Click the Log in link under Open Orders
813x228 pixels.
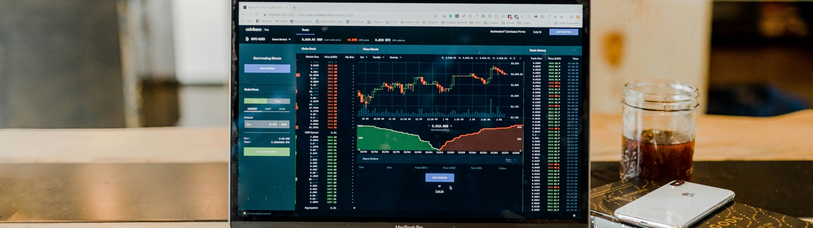pyautogui.click(x=440, y=191)
